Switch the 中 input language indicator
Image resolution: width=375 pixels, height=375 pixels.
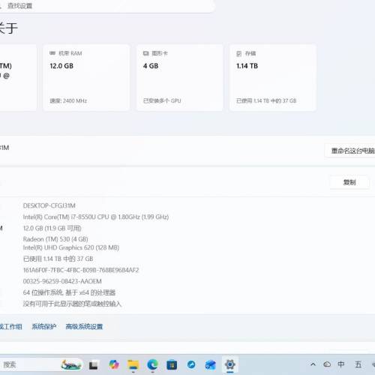[341, 364]
